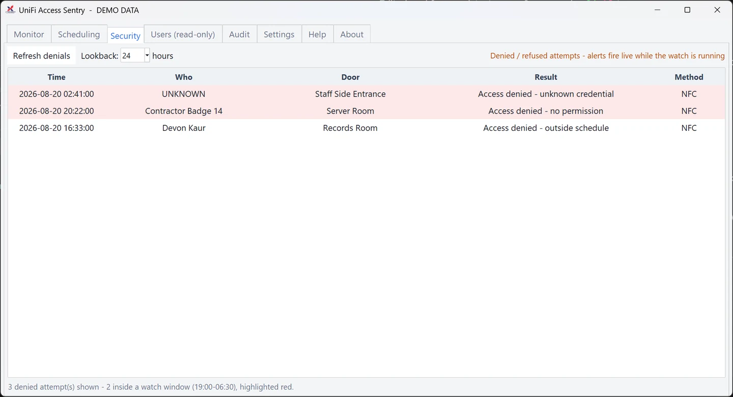Select the 2026-08-20 20:22:00 time cell
Viewport: 733px width, 397px height.
point(57,110)
